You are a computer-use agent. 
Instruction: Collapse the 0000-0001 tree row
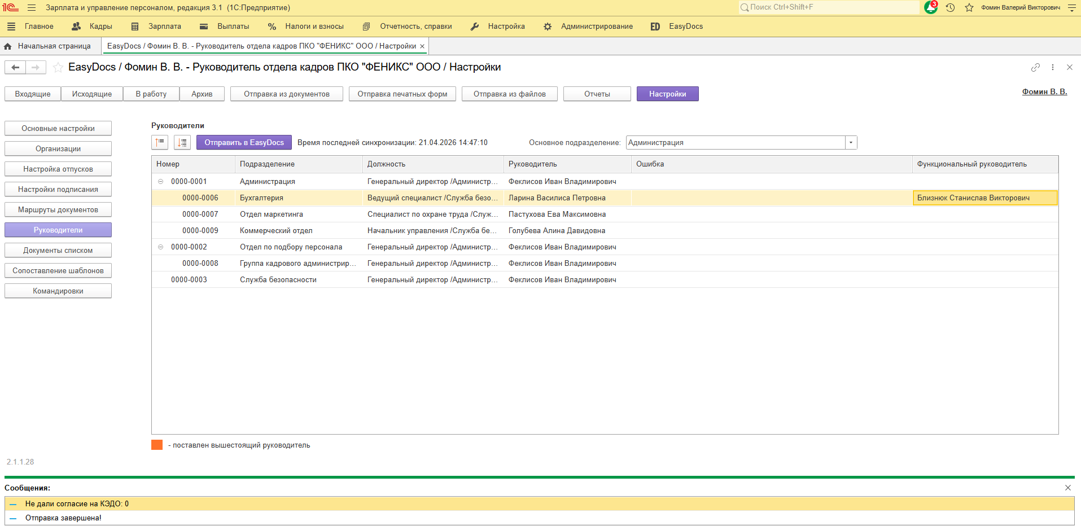tap(160, 182)
